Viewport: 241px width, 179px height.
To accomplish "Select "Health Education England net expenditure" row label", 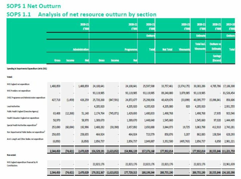I will tap(23, 118).
